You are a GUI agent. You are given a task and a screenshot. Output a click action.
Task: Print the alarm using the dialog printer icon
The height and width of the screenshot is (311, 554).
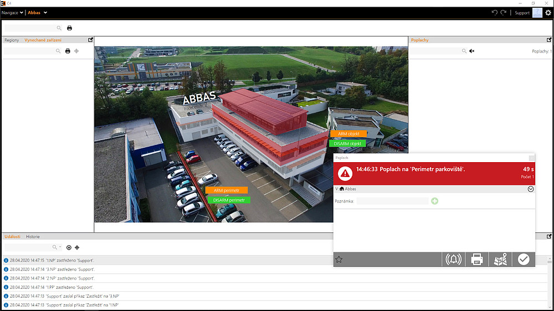pos(477,259)
